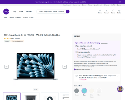Play the product video thumbnail
This screenshot has width=125, height=100.
(50, 98)
